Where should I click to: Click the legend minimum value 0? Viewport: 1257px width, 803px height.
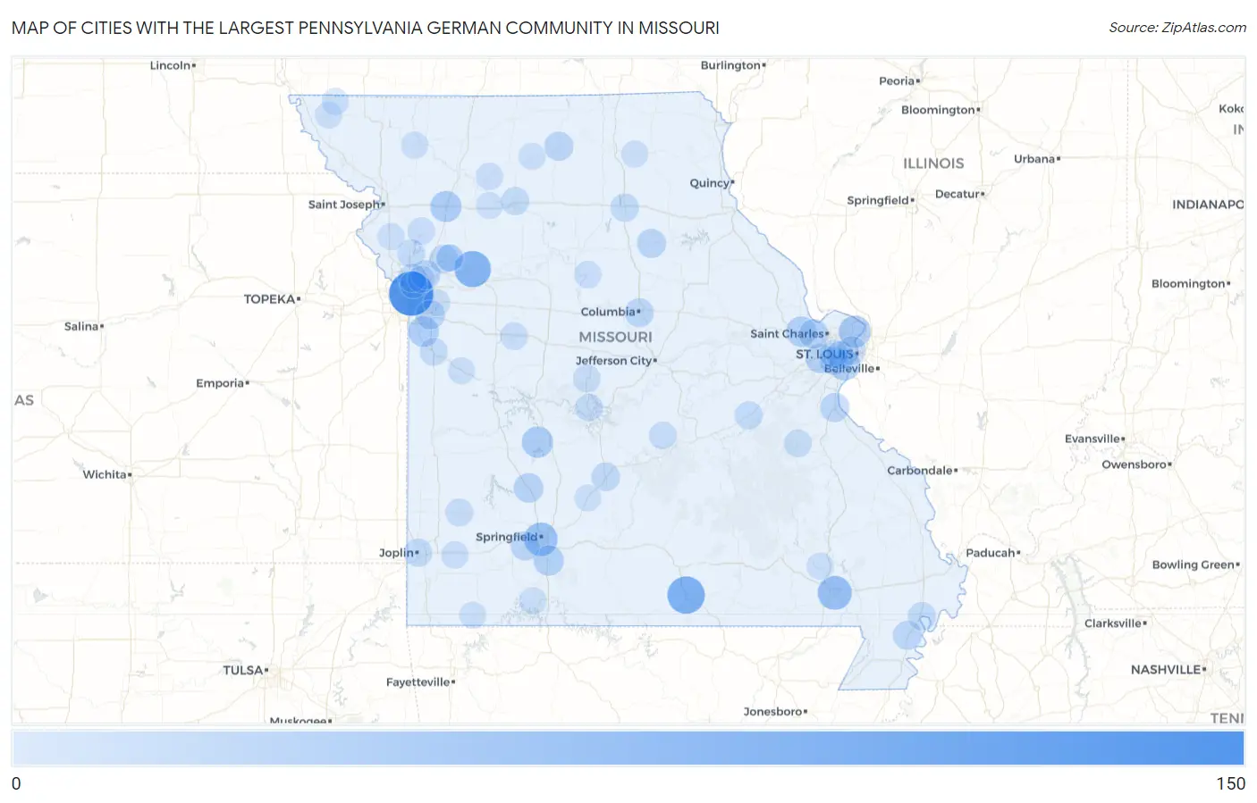click(16, 783)
